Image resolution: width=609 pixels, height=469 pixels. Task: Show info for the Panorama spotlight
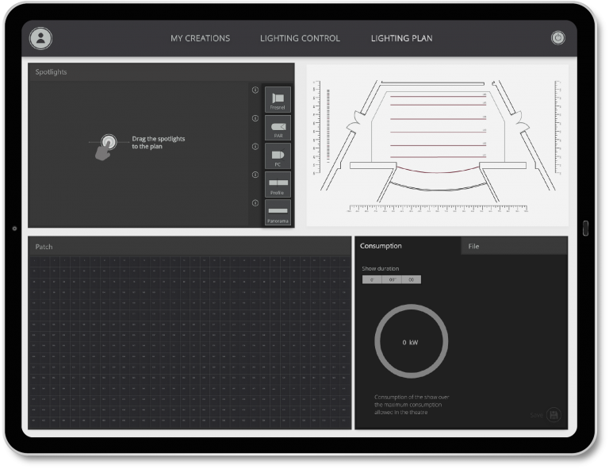pyautogui.click(x=255, y=203)
